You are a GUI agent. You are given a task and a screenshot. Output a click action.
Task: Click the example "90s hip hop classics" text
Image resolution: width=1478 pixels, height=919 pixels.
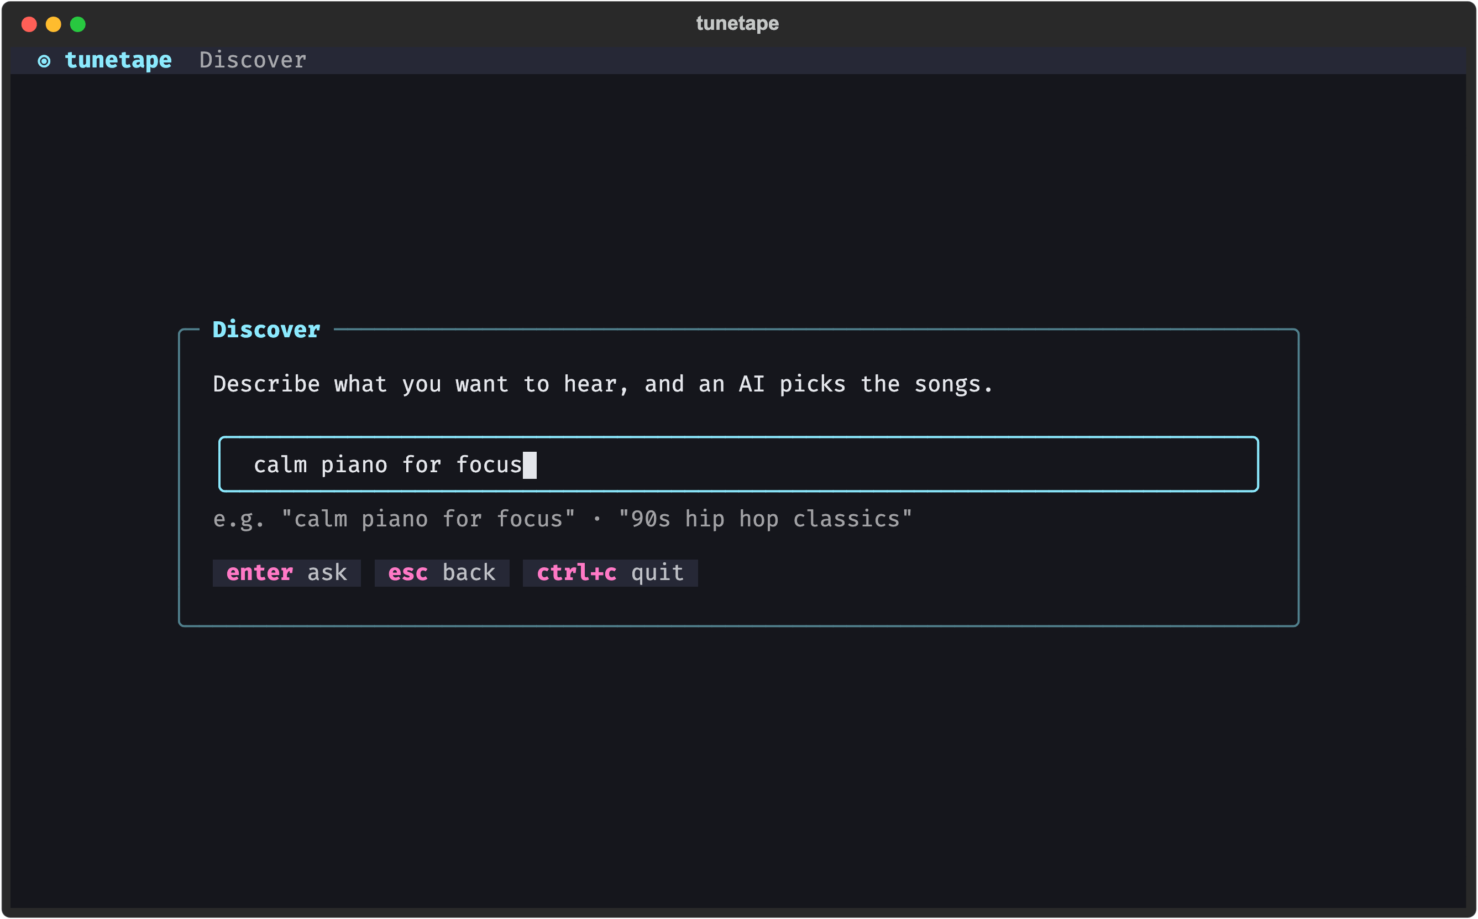766,519
